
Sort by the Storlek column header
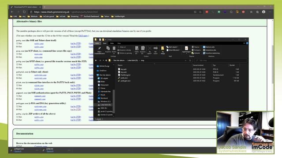(x=232, y=65)
